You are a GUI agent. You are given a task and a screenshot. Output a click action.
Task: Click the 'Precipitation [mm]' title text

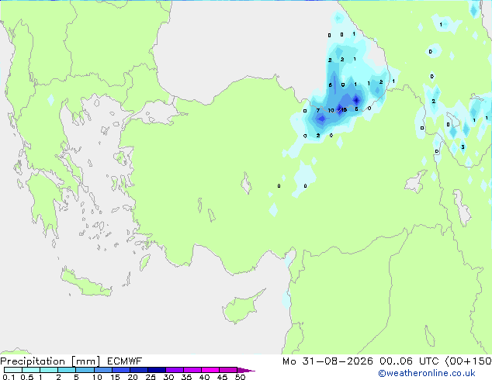(50, 361)
